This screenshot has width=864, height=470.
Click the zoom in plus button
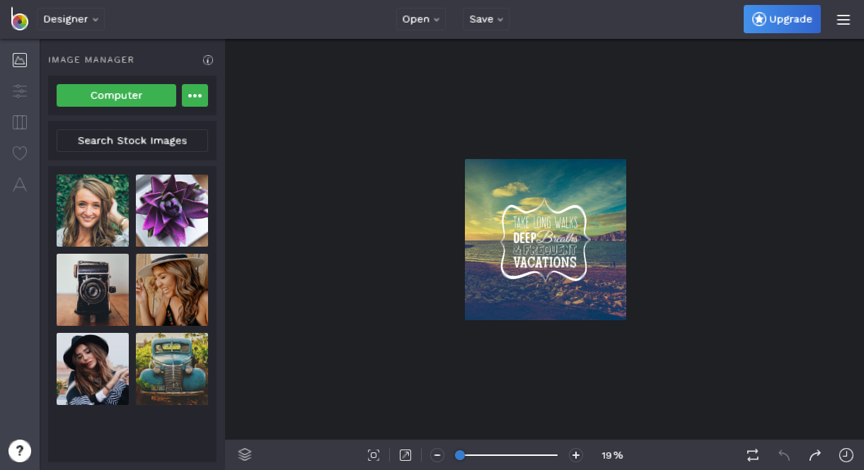[576, 455]
